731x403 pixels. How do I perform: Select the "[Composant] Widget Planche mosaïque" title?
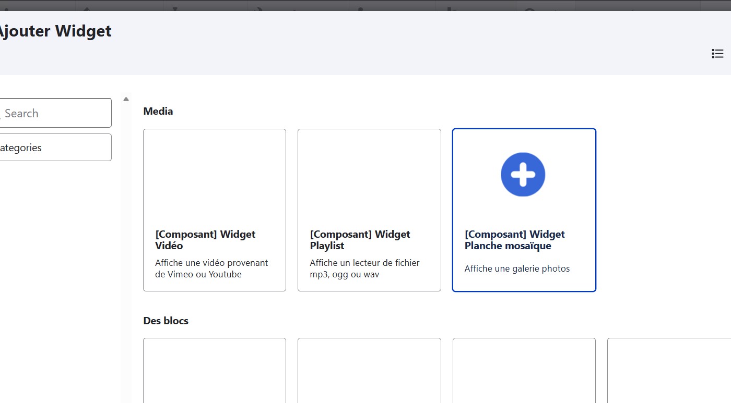[x=514, y=240]
